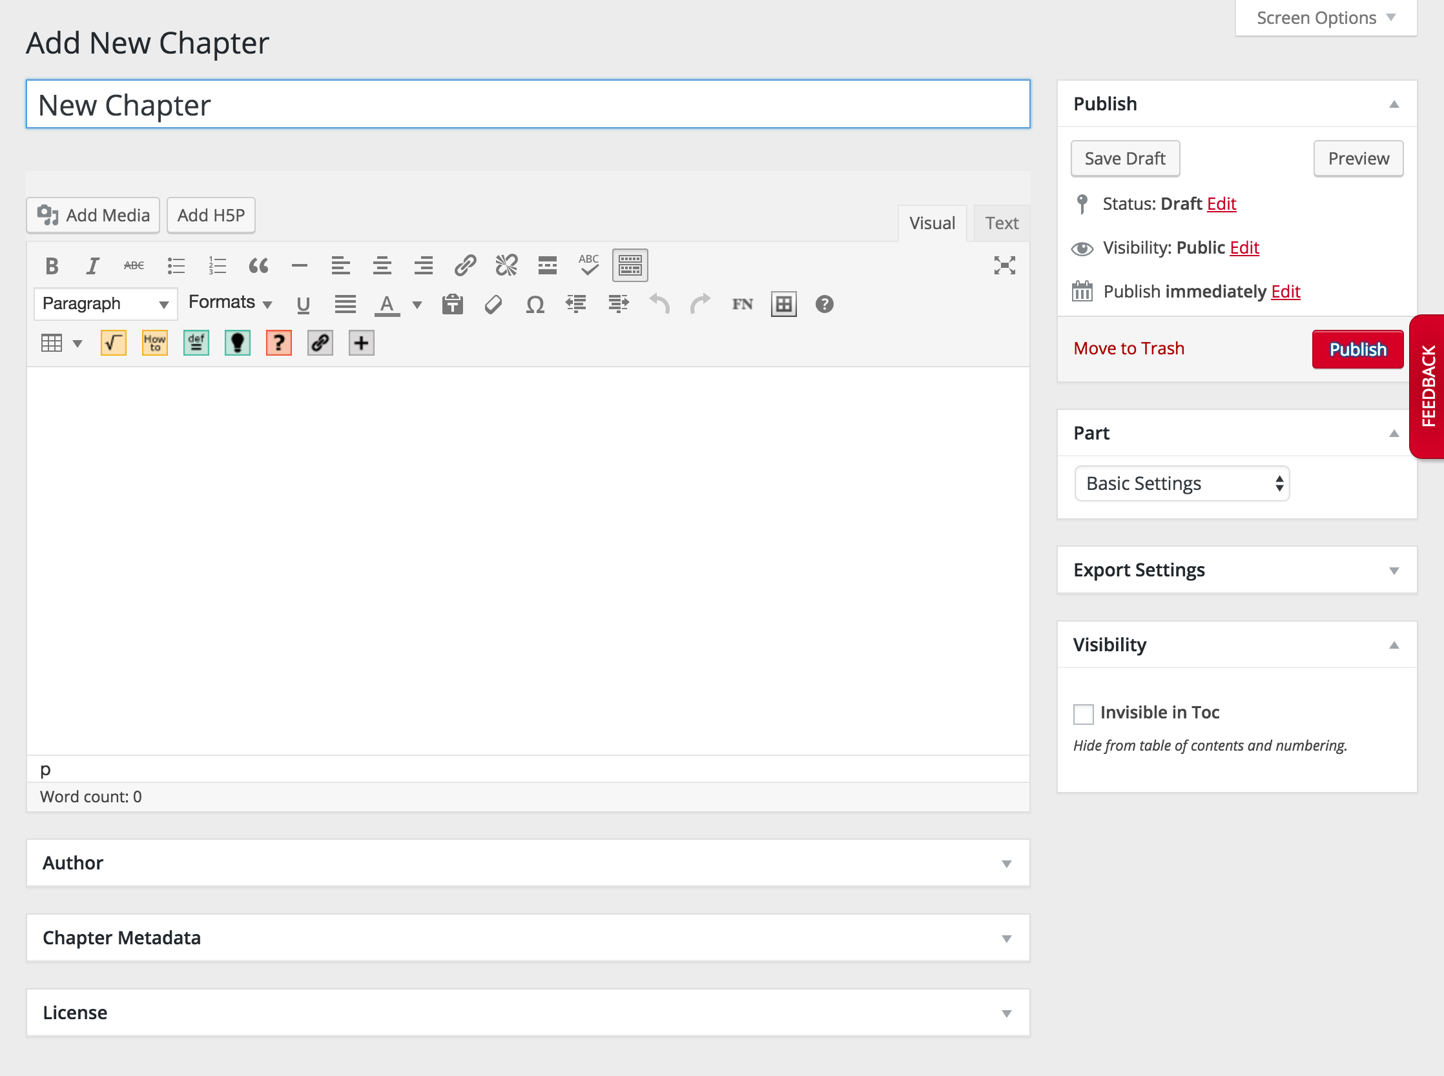Remove link with unlink icon
The height and width of the screenshot is (1076, 1444).
506,266
